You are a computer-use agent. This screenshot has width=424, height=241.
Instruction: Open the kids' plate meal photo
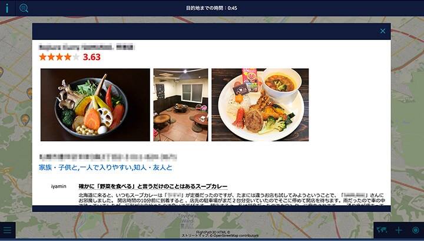(x=260, y=105)
